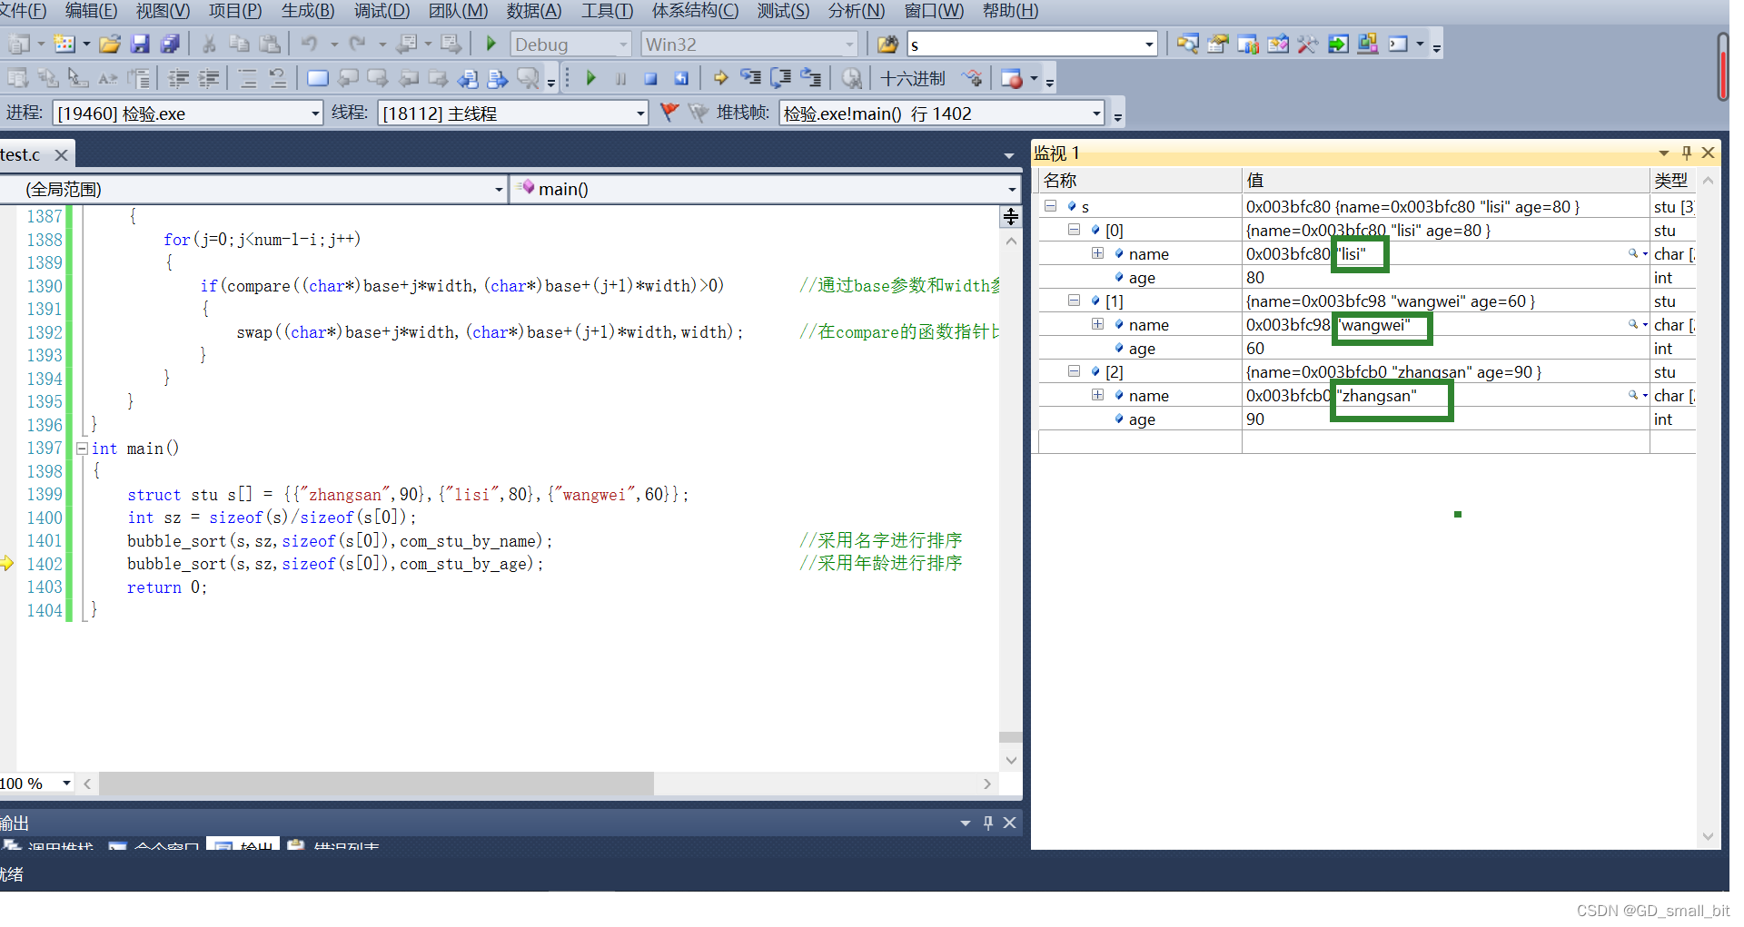Screen dimensions: 1744x927
Task: Copy using the toolbar copy icon
Action: (x=239, y=44)
